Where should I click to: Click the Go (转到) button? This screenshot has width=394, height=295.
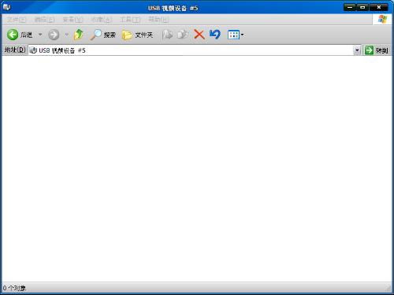pos(377,50)
